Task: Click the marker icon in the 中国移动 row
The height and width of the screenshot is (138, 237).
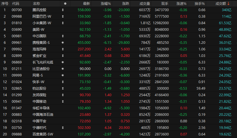Action: click(63, 102)
